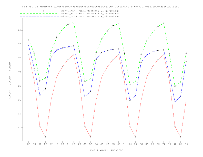Click blue line triangle point at hour 84
203x157 pixels.
(x=186, y=61)
